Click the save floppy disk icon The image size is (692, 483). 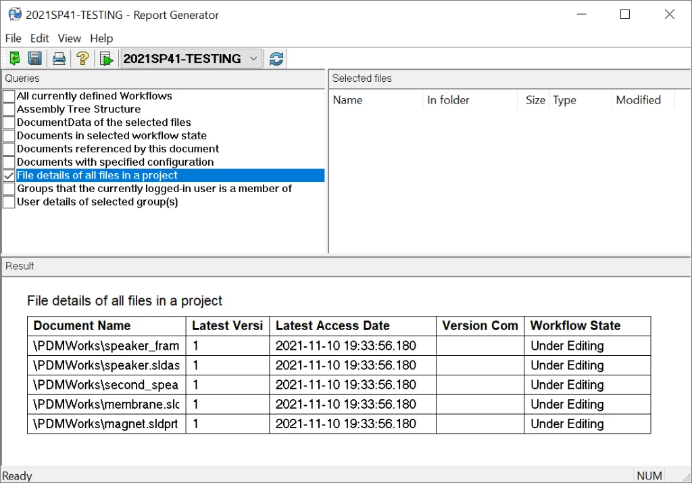click(x=35, y=59)
